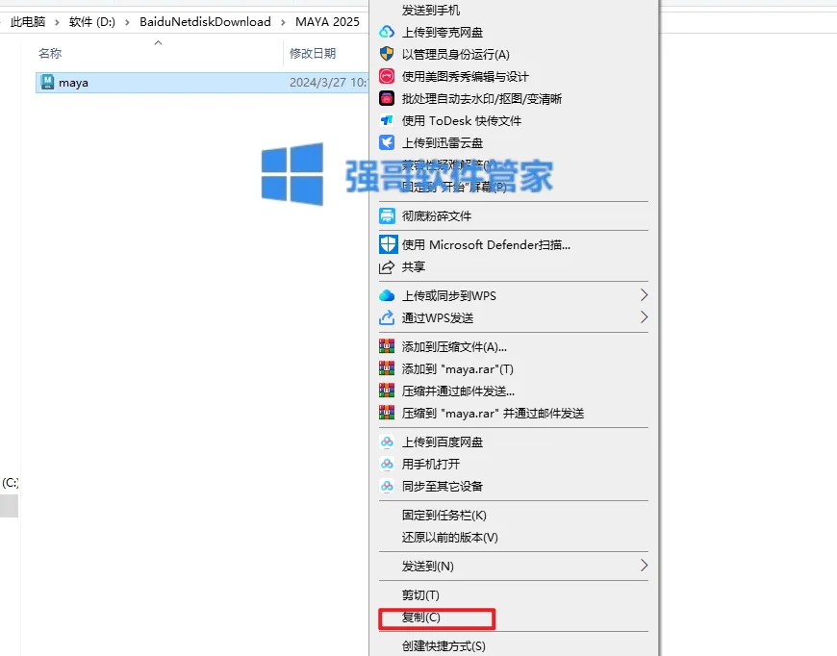Open breadcrumb chevron after BaiduNetdiskDownload
Image resolution: width=837 pixels, height=656 pixels.
click(x=283, y=22)
